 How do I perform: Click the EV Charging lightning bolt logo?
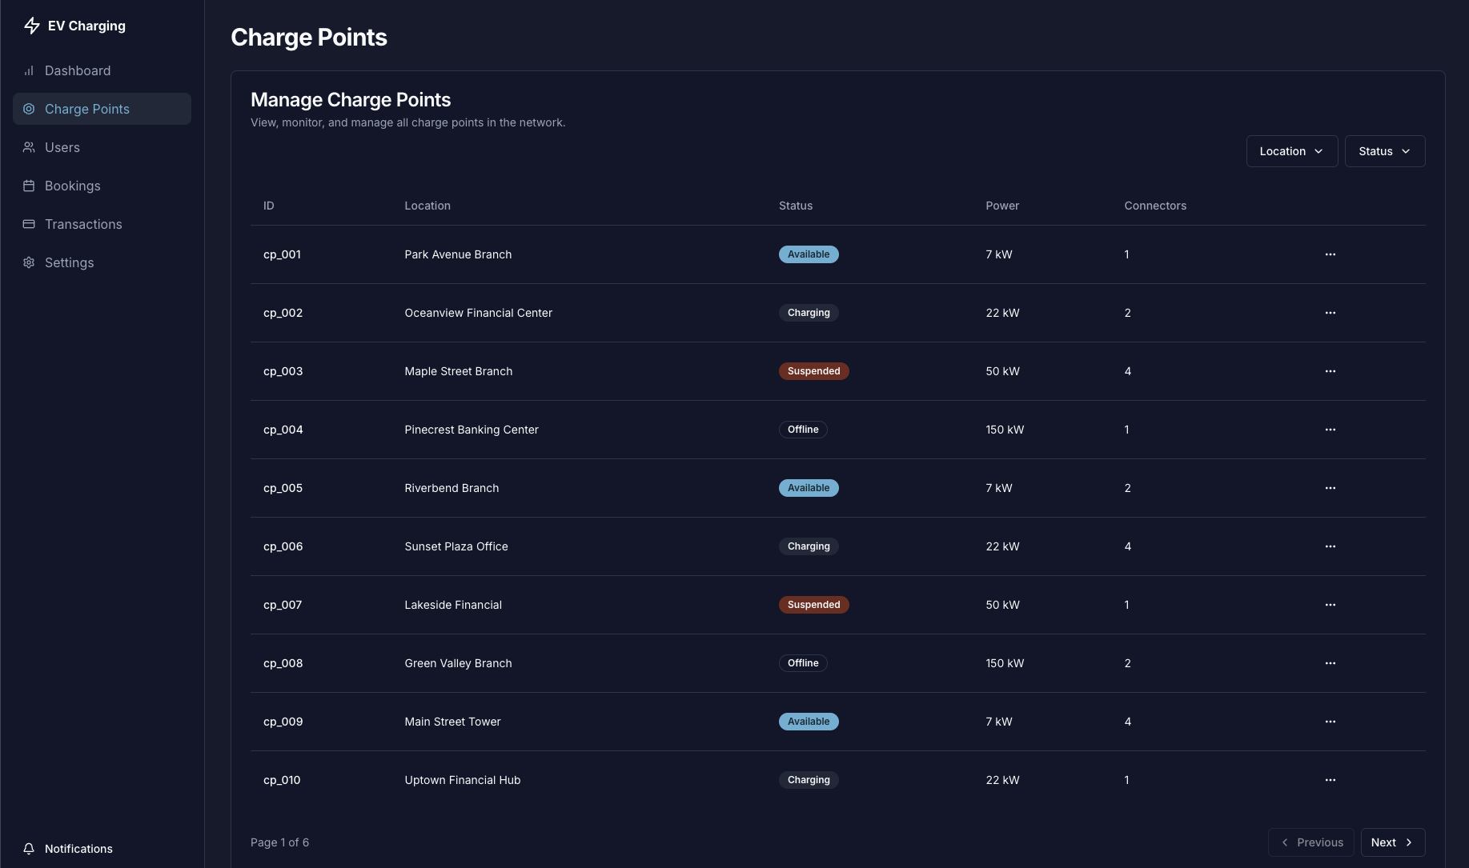click(x=32, y=26)
